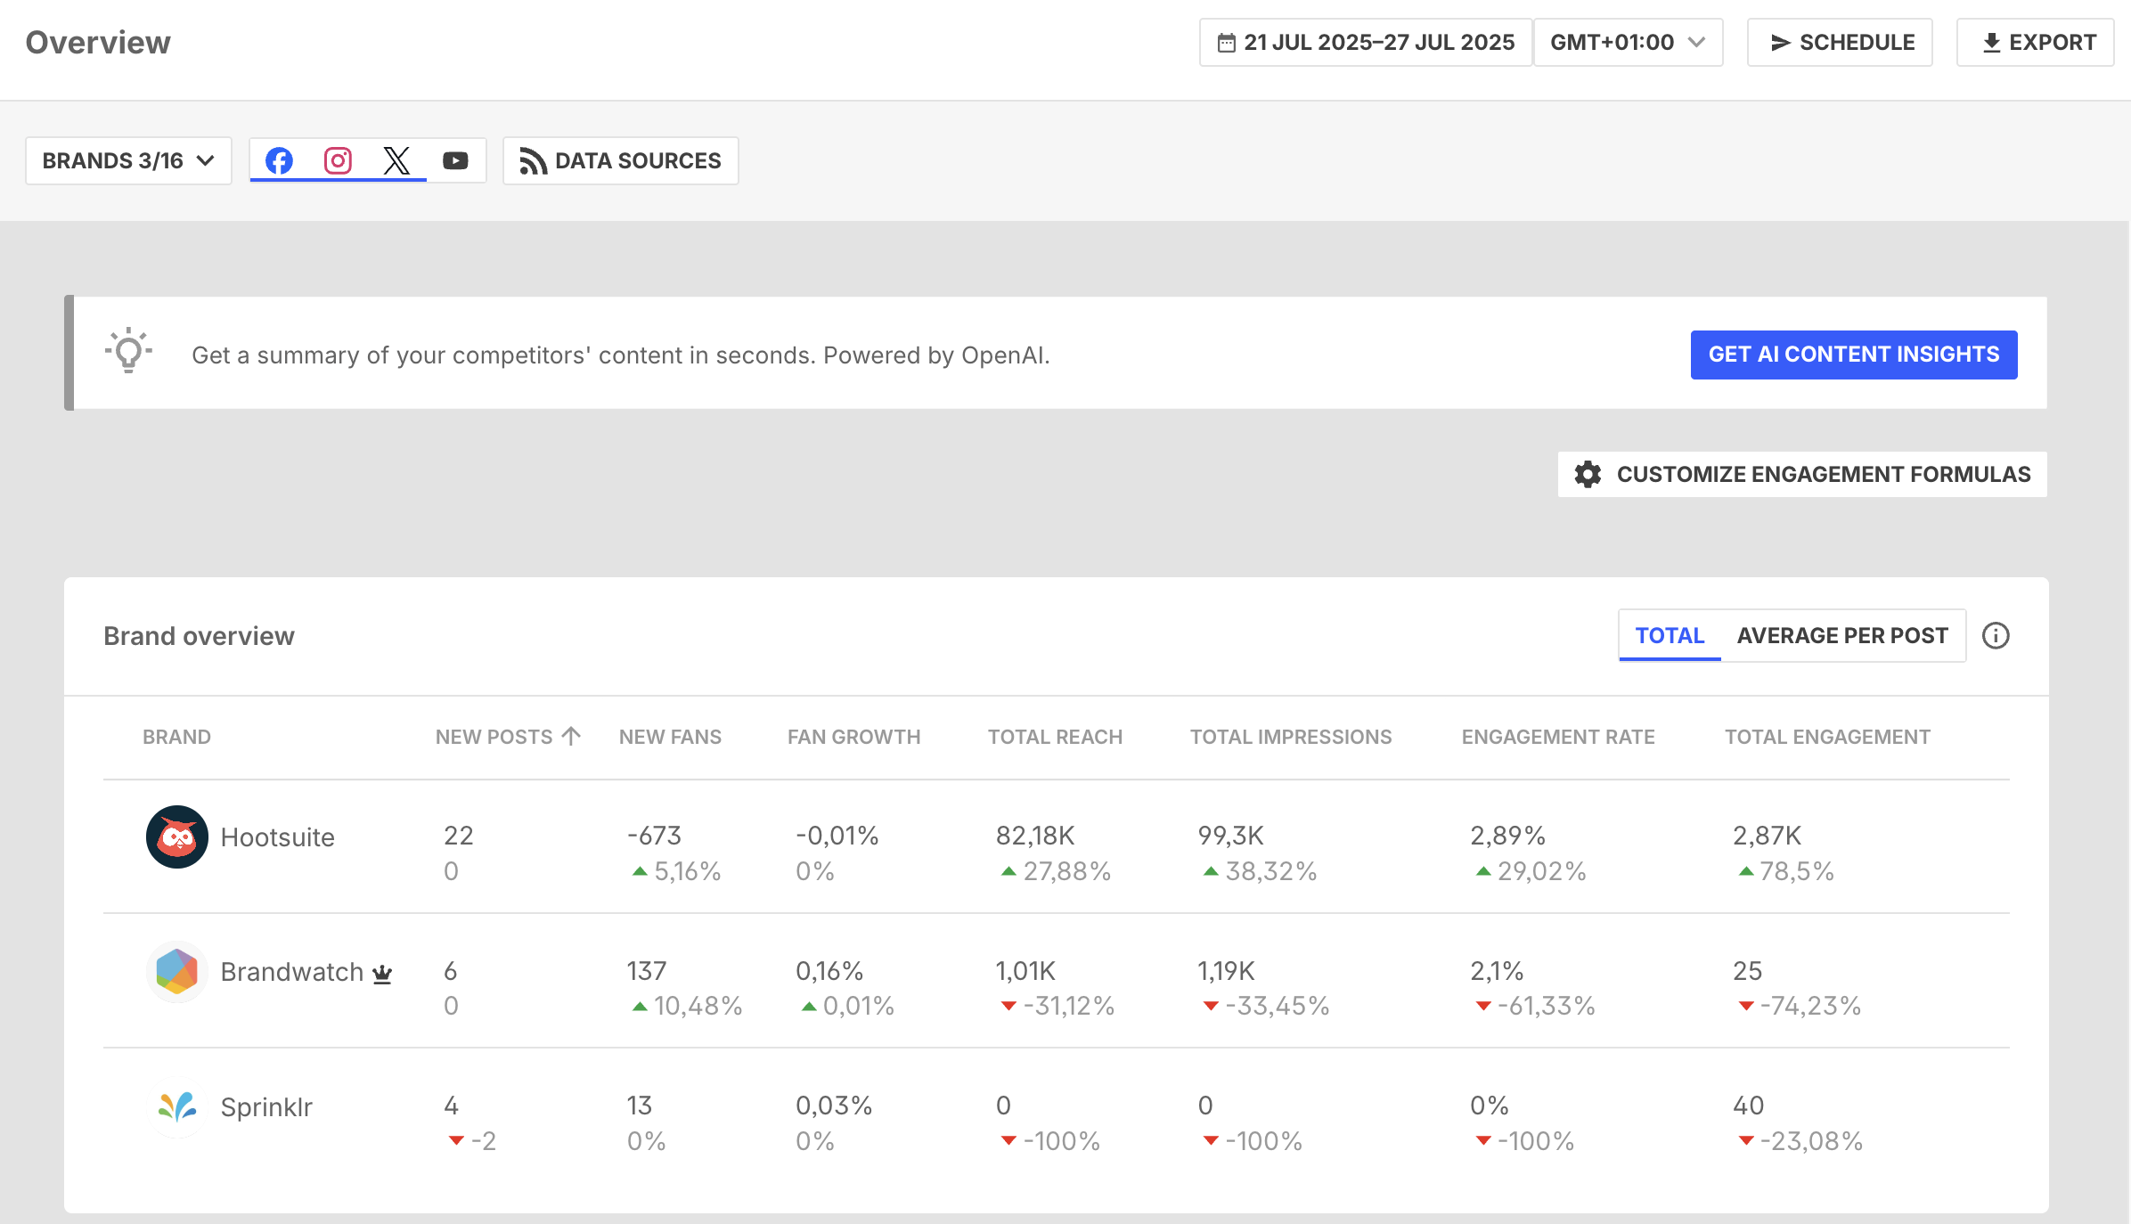Image resolution: width=2131 pixels, height=1224 pixels.
Task: Click the Sprinklr logo
Action: click(x=176, y=1106)
